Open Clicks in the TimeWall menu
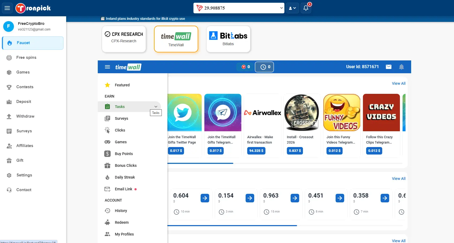This screenshot has width=454, height=243. 129,130
